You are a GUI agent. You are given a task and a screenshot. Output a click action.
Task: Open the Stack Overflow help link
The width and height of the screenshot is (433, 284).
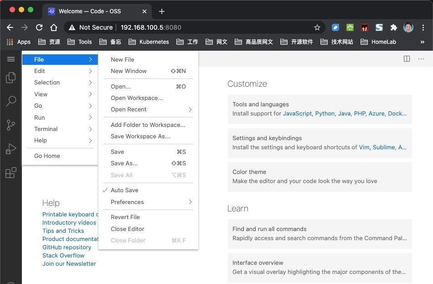(63, 255)
